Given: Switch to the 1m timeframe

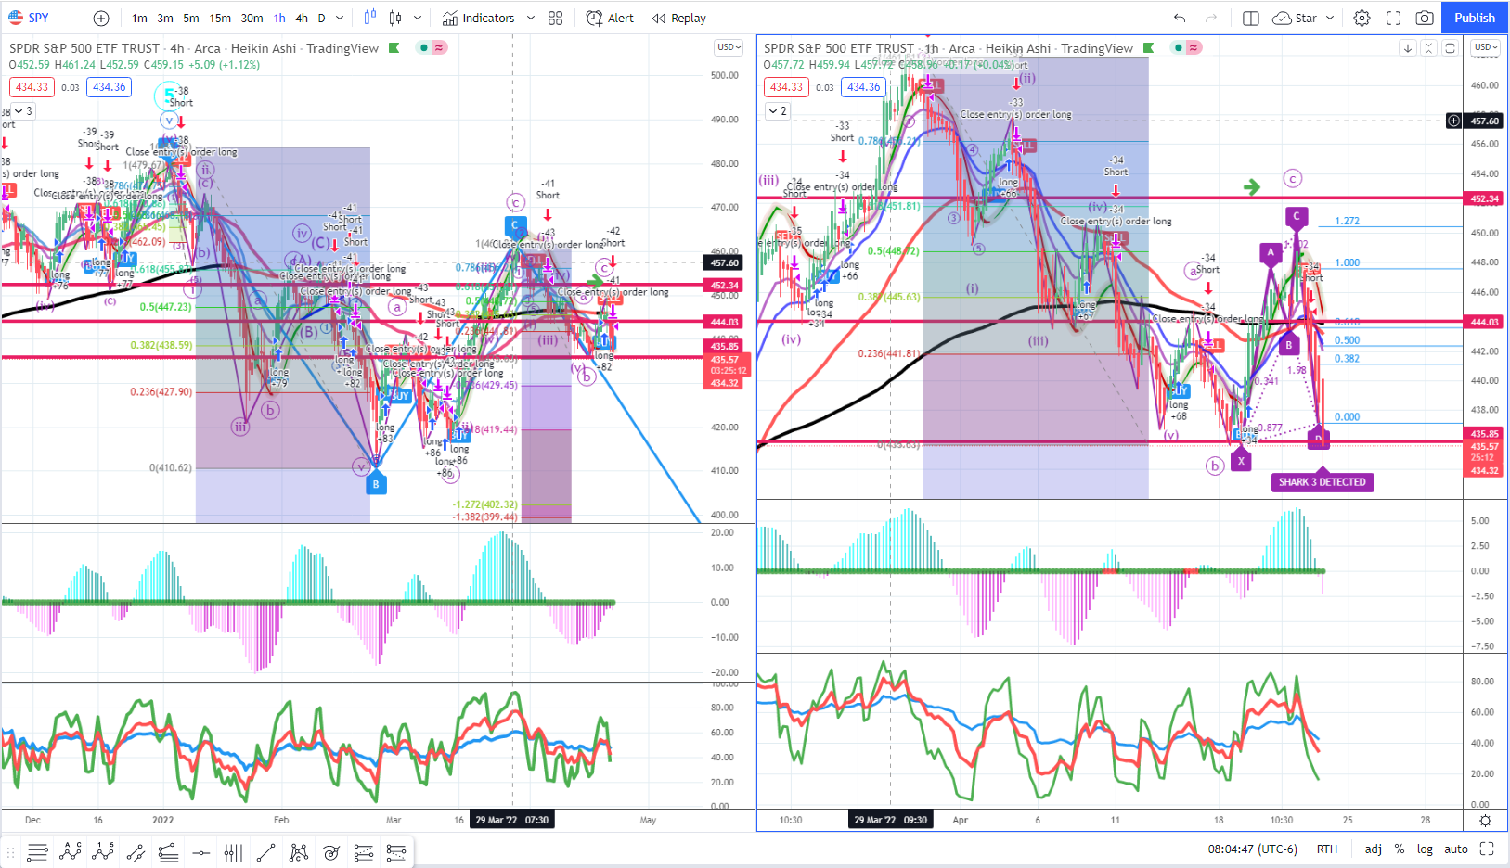Looking at the screenshot, I should [139, 18].
